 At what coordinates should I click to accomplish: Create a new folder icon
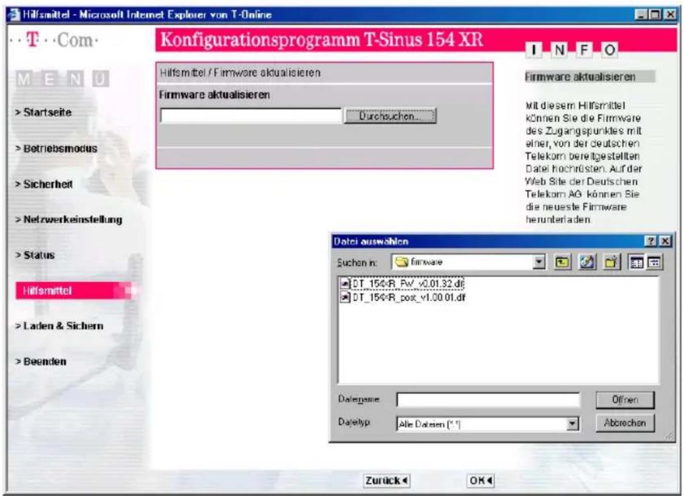pyautogui.click(x=610, y=262)
